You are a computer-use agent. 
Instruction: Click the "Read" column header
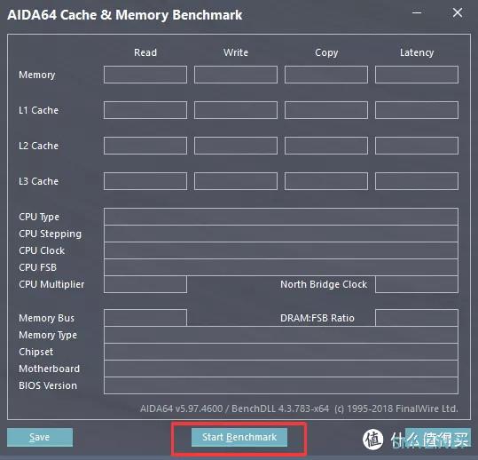[x=145, y=52]
